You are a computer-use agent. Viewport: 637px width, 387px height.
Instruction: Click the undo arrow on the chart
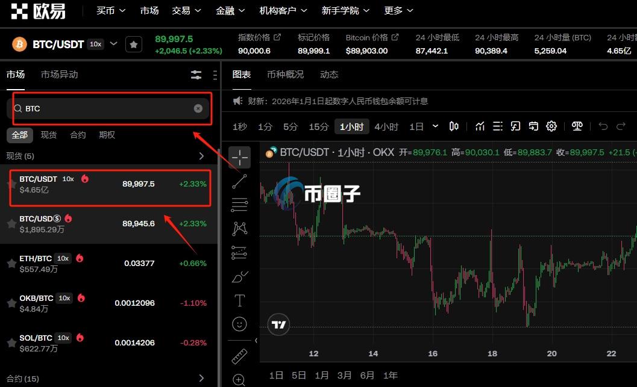(x=603, y=126)
